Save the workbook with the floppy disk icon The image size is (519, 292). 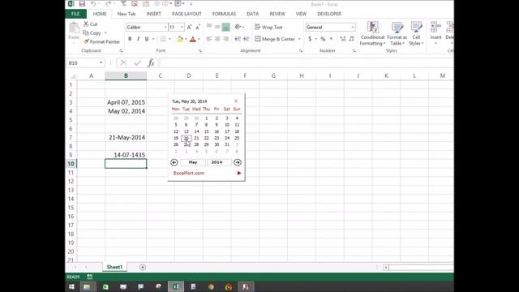point(82,4)
